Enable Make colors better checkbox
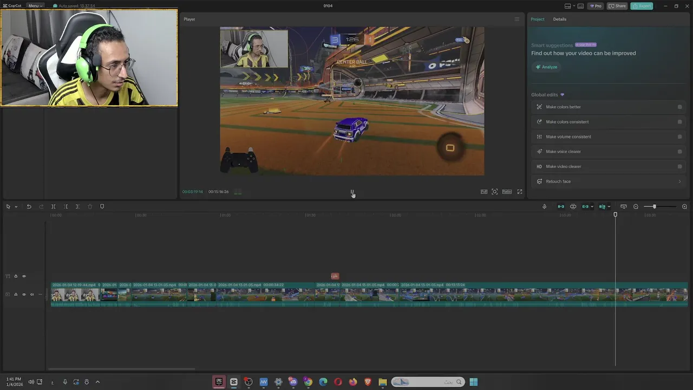Screen dimensions: 693x390 (680, 107)
